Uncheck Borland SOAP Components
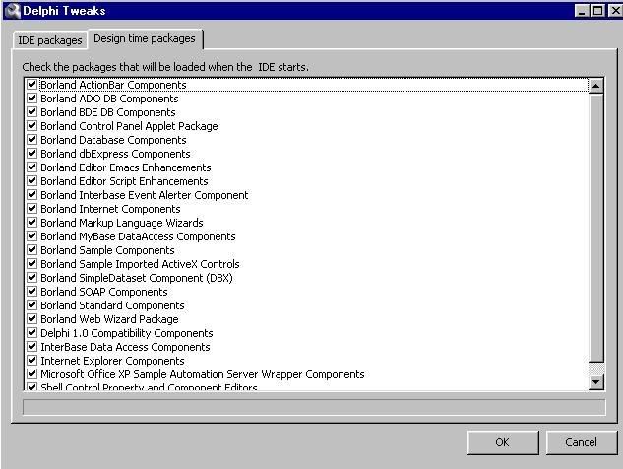This screenshot has height=469, width=623. pos(32,292)
